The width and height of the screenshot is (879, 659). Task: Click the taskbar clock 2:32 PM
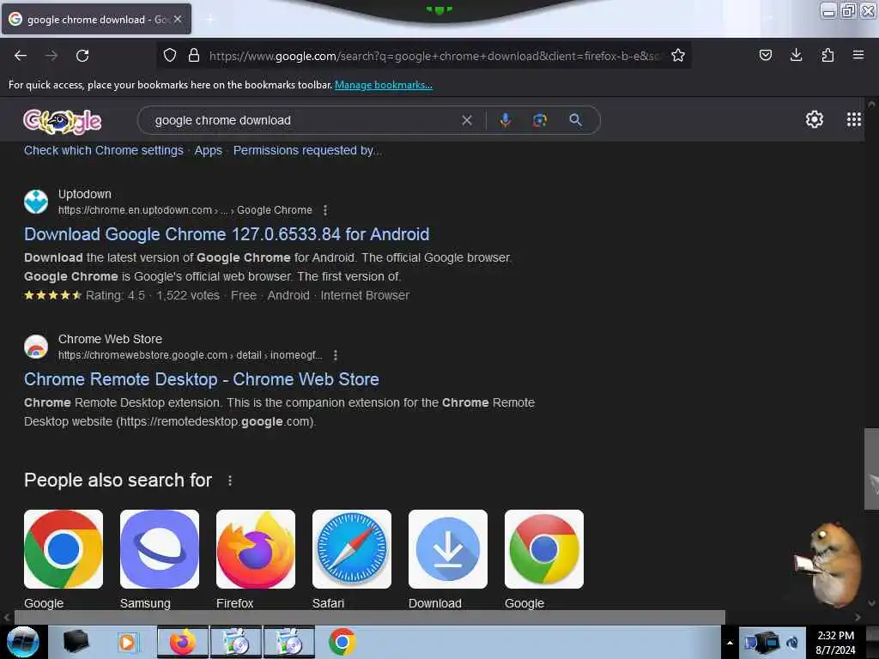[x=835, y=636]
